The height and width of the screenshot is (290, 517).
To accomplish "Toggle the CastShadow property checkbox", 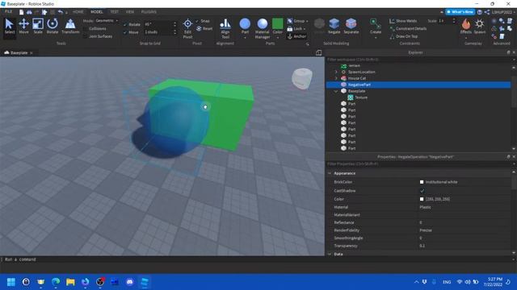I will [x=422, y=191].
